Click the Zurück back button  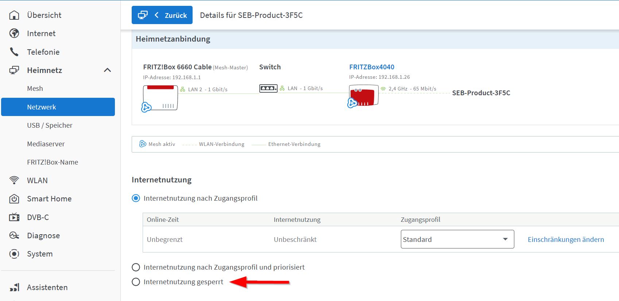(x=162, y=15)
